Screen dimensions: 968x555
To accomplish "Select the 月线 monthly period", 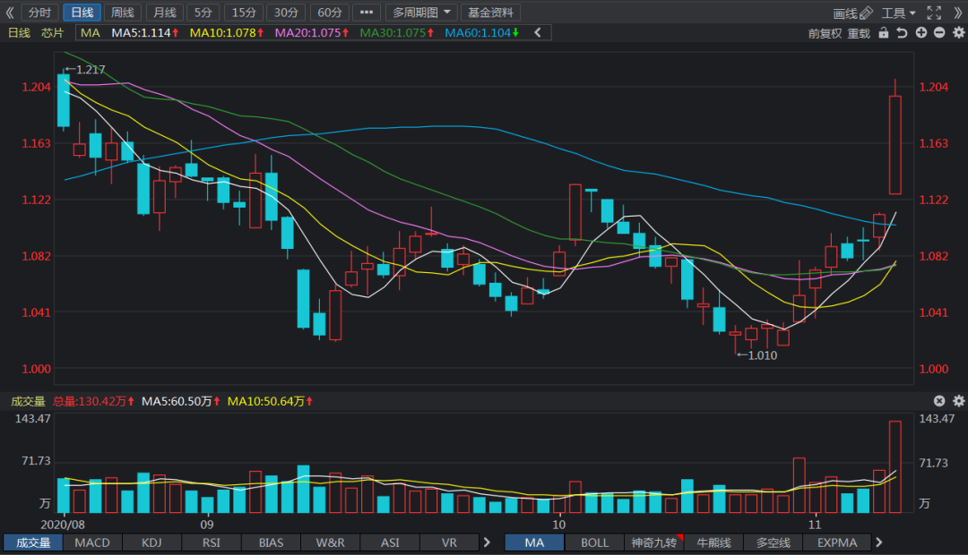I will coord(165,13).
